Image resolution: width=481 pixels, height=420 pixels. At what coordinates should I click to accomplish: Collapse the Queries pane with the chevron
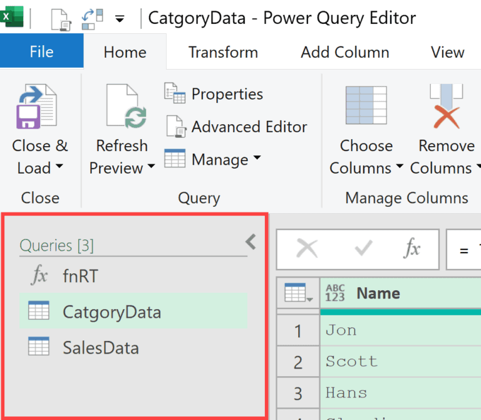click(251, 241)
